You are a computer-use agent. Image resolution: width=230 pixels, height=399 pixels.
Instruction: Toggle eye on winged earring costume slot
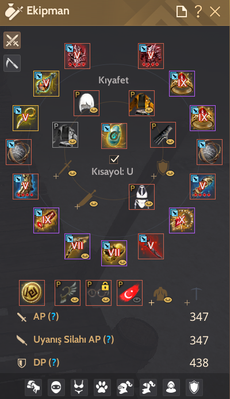(75, 300)
